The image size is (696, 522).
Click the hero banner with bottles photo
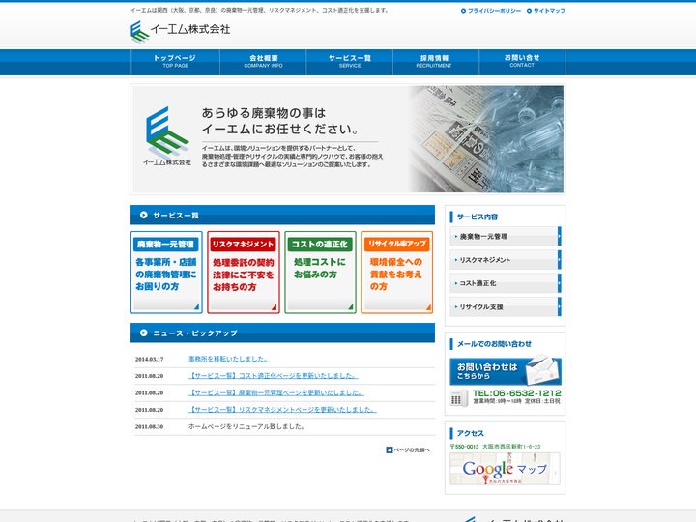coord(348,139)
